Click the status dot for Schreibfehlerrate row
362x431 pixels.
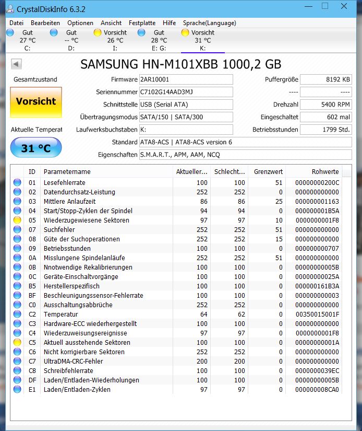(x=17, y=370)
